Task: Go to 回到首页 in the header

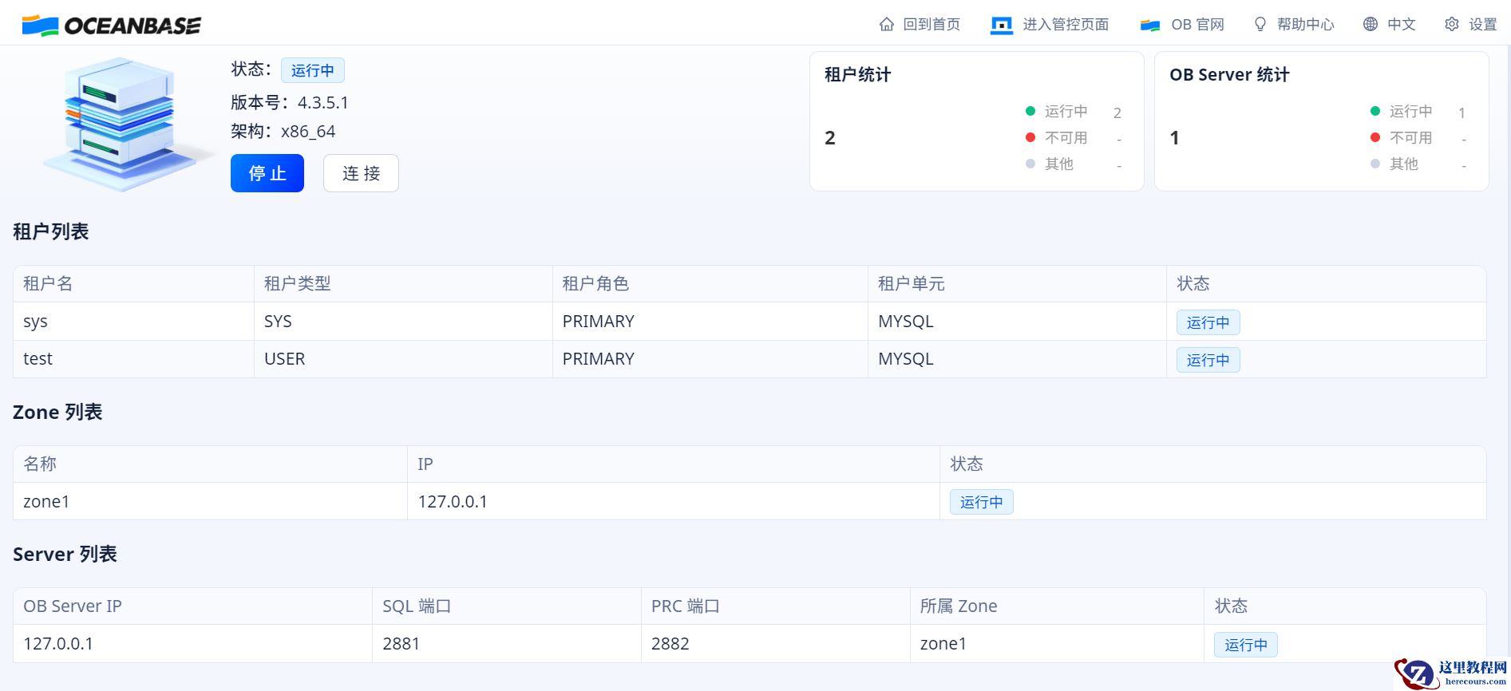Action: [931, 25]
